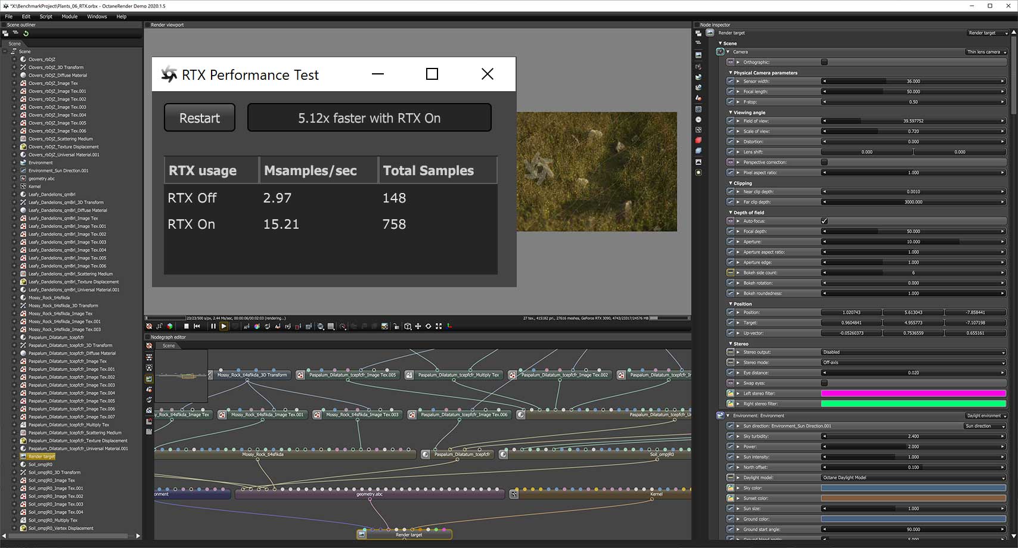
Task: Click the camera icon in Node inspector sidebar
Action: (x=698, y=67)
